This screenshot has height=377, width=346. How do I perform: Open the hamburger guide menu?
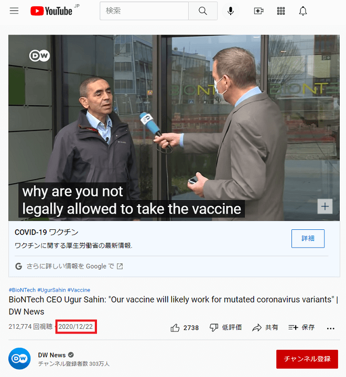pos(14,11)
